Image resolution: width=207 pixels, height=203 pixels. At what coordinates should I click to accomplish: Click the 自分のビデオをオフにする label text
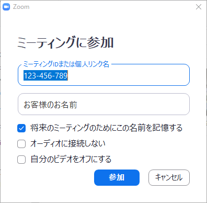71,159
